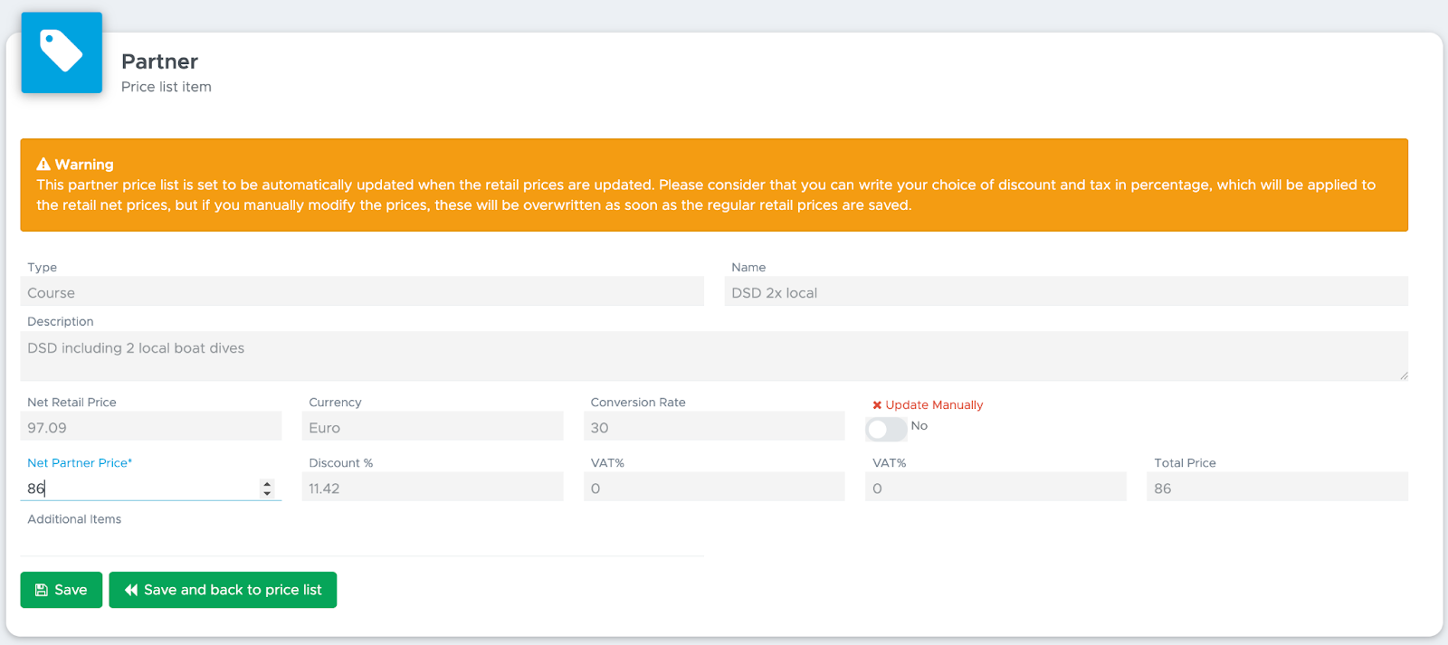Screen dimensions: 1448x645
Task: Click the Update Manually label text
Action: click(x=934, y=405)
